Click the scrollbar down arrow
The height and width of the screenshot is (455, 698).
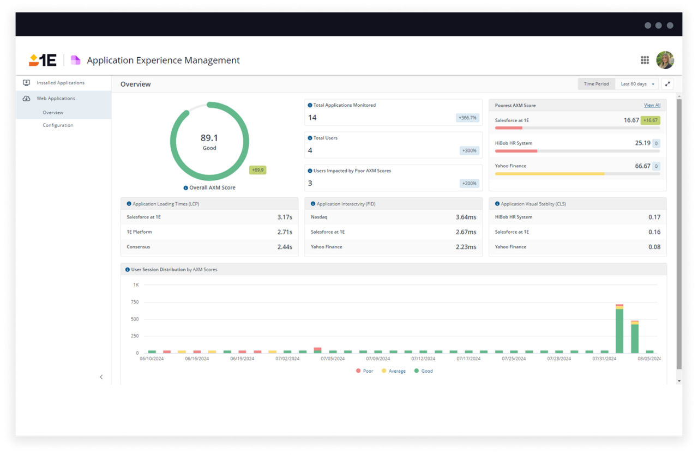tap(679, 381)
